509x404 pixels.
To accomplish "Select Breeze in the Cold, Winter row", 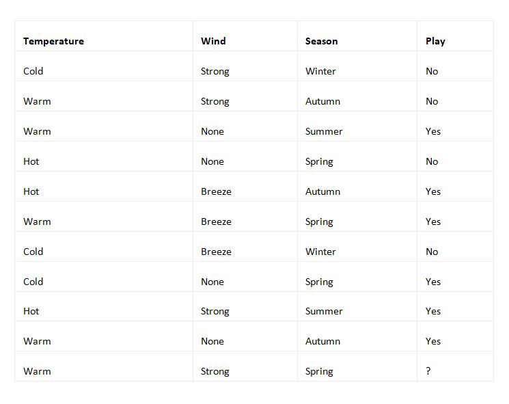I will tap(216, 252).
